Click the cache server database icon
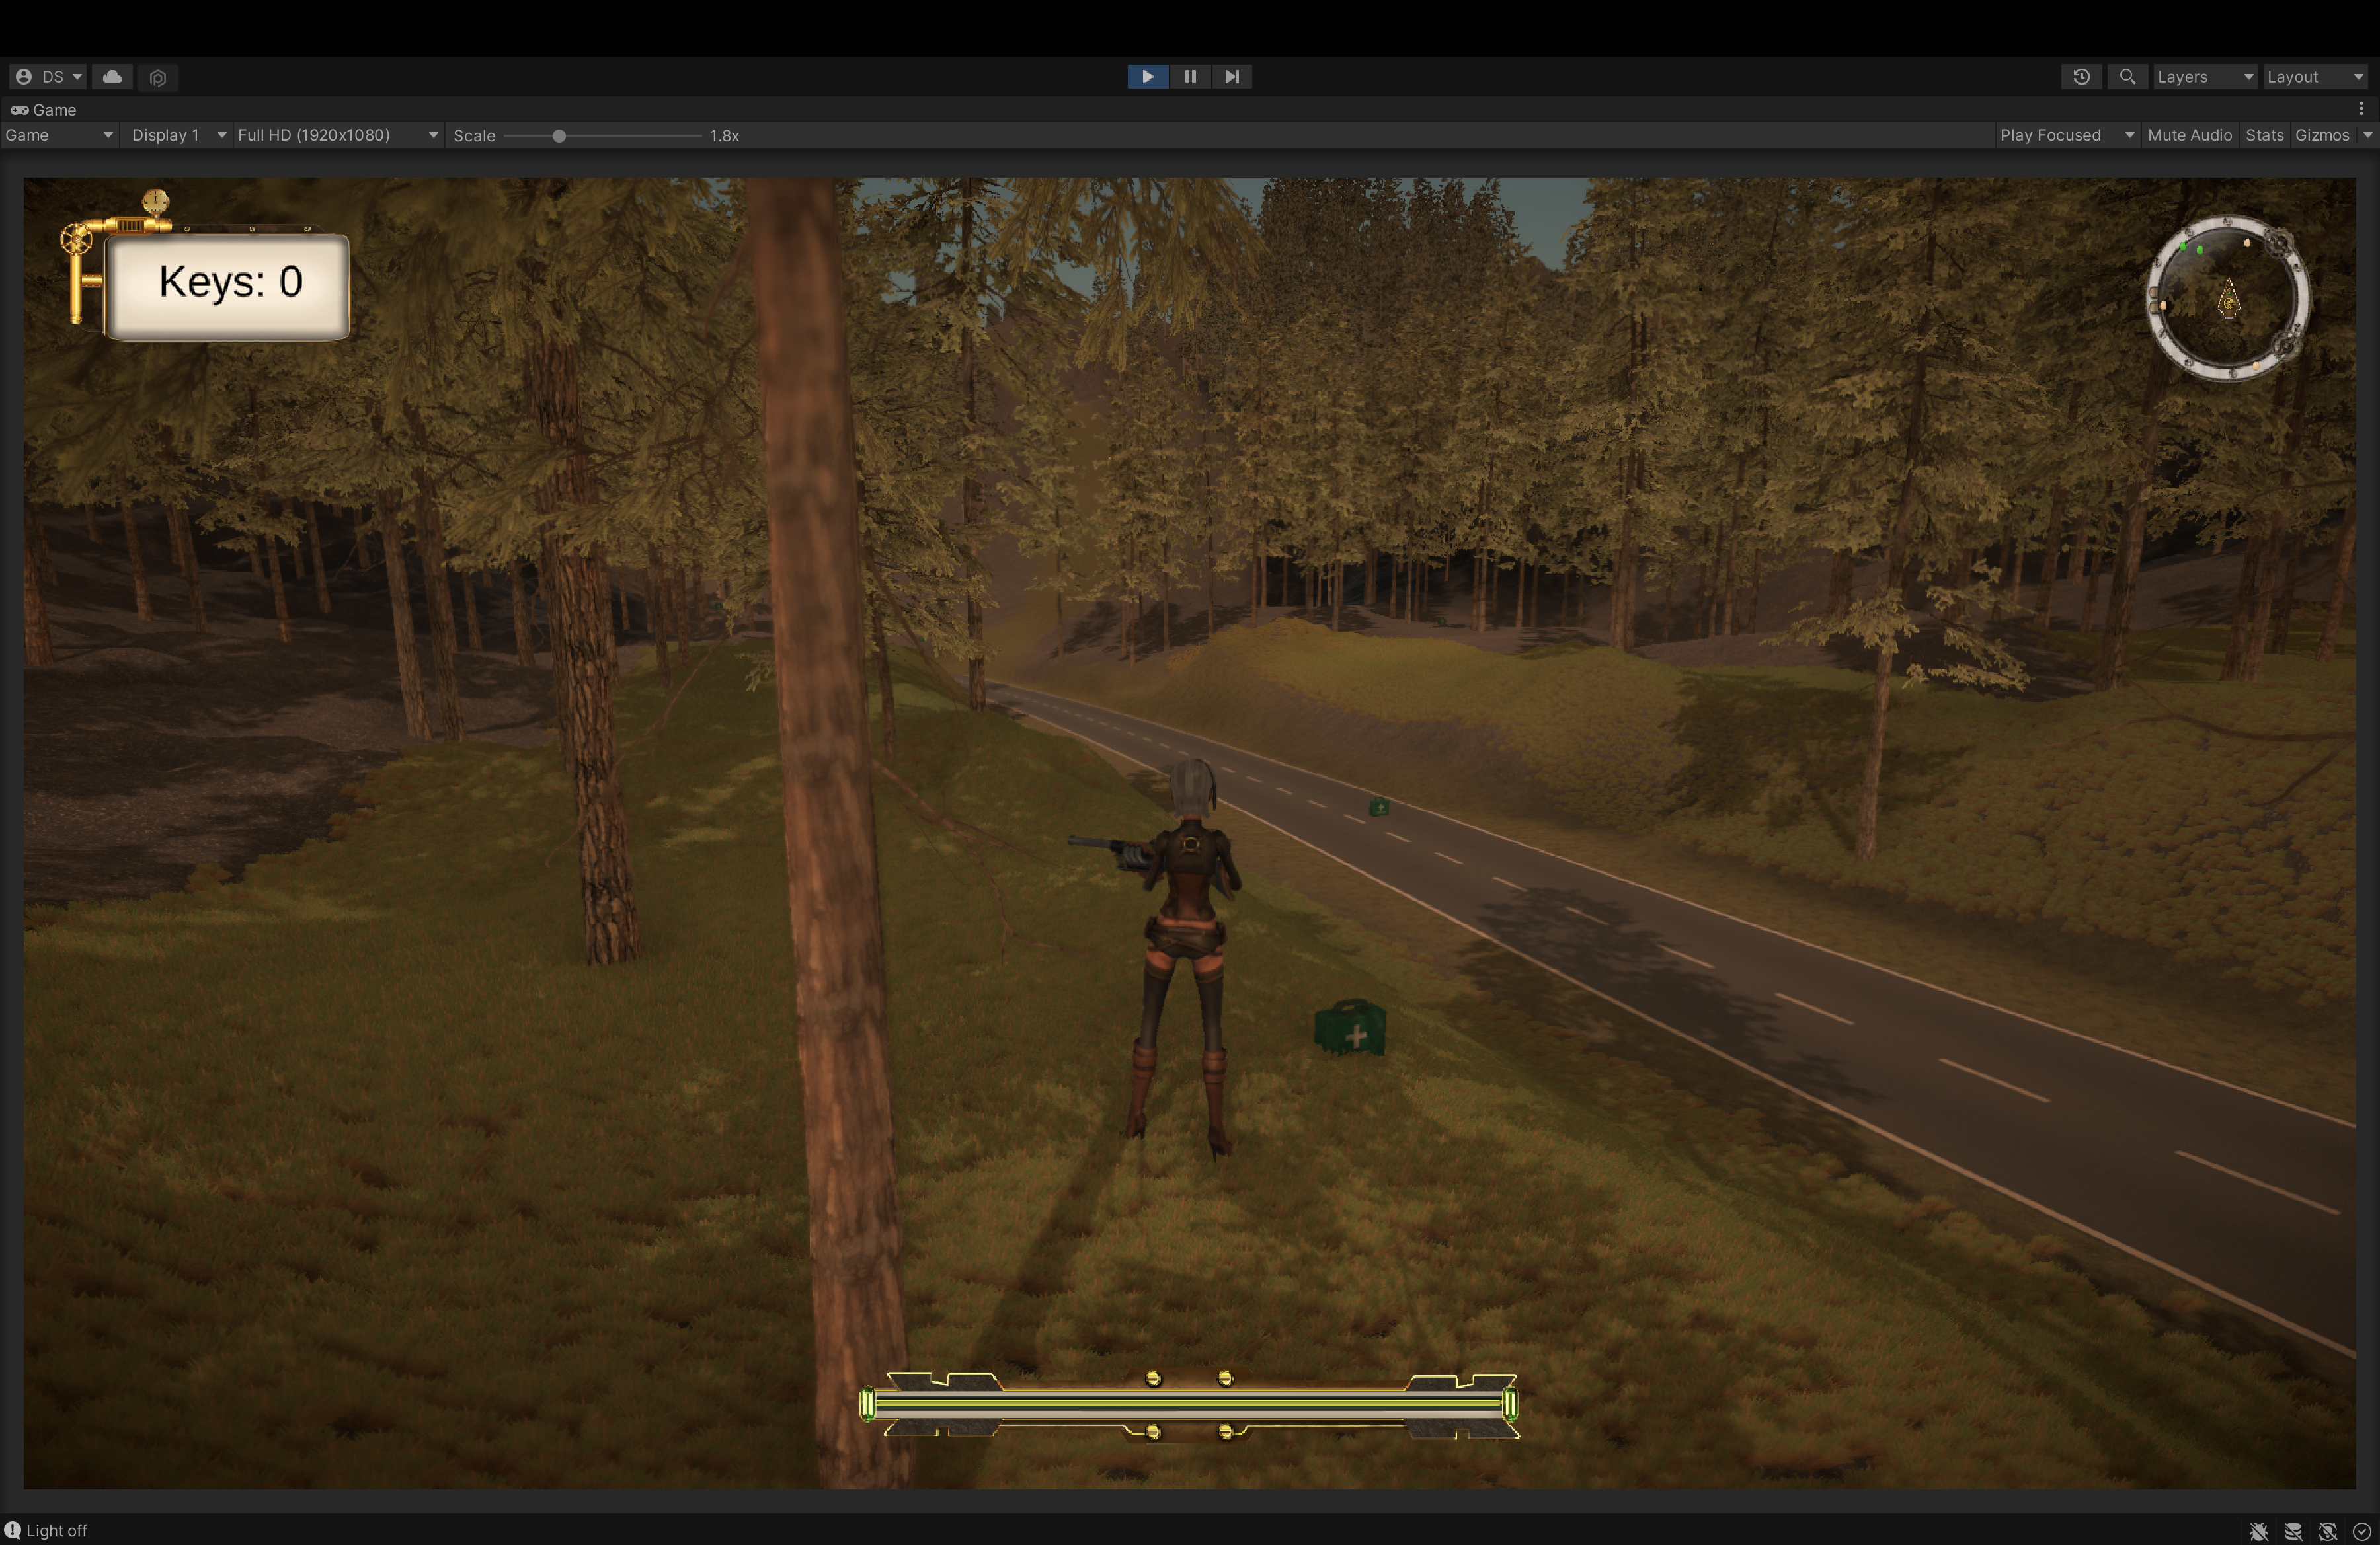Viewport: 2380px width, 1545px height. [x=2293, y=1531]
